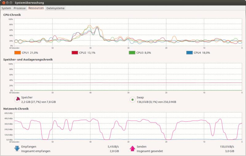Click the red CPU2 color swatch
This screenshot has width=246, height=156.
(x=75, y=53)
